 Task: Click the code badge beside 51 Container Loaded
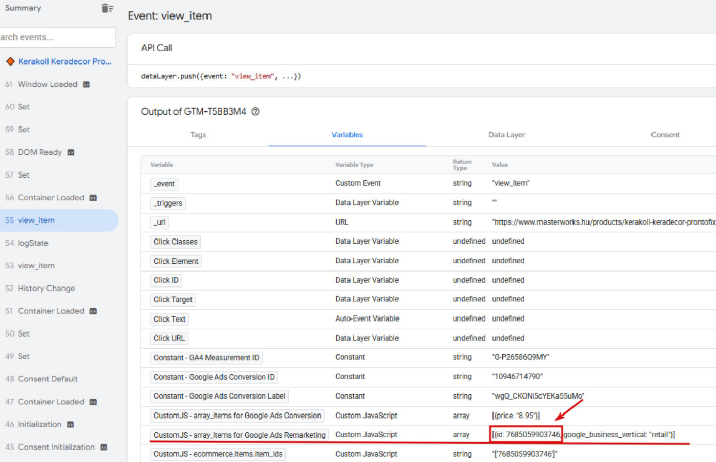coord(93,311)
